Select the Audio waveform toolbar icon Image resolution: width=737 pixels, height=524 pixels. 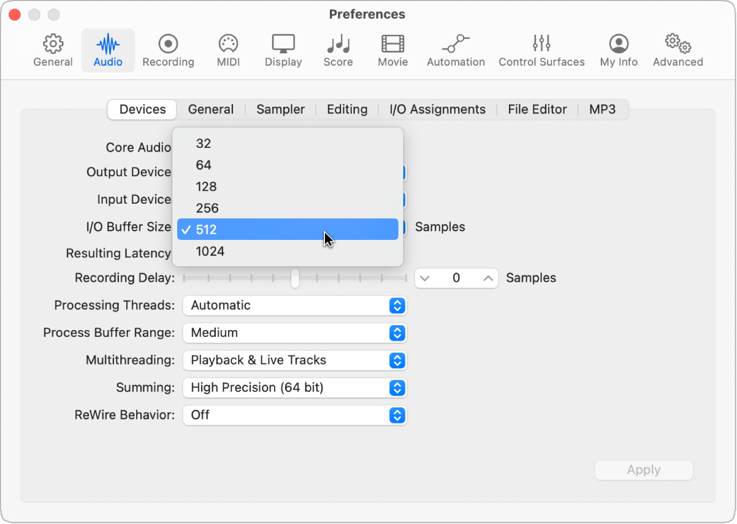pyautogui.click(x=108, y=50)
